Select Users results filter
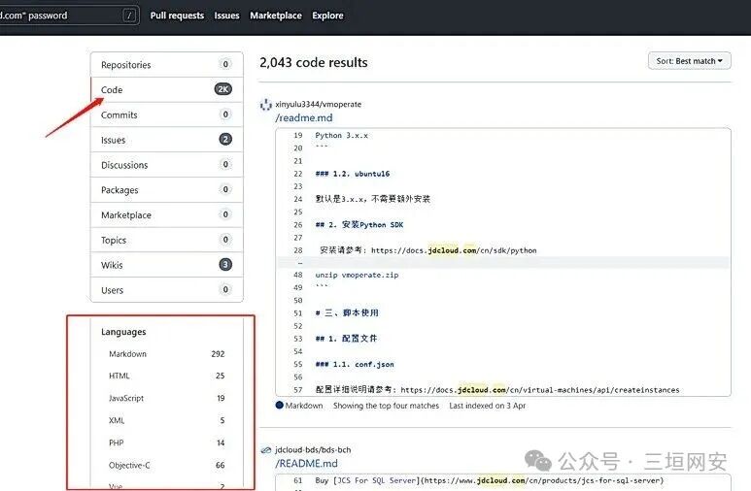This screenshot has height=491, width=751. tap(167, 290)
